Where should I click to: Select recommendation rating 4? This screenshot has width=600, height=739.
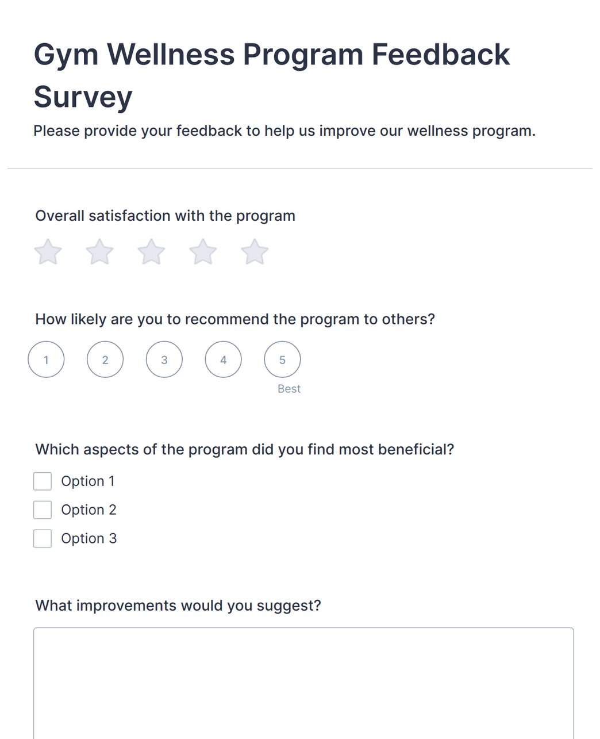click(x=224, y=359)
